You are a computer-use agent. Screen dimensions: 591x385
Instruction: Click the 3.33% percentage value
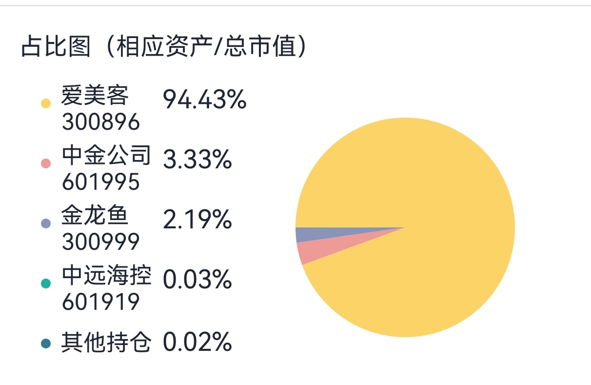(197, 160)
